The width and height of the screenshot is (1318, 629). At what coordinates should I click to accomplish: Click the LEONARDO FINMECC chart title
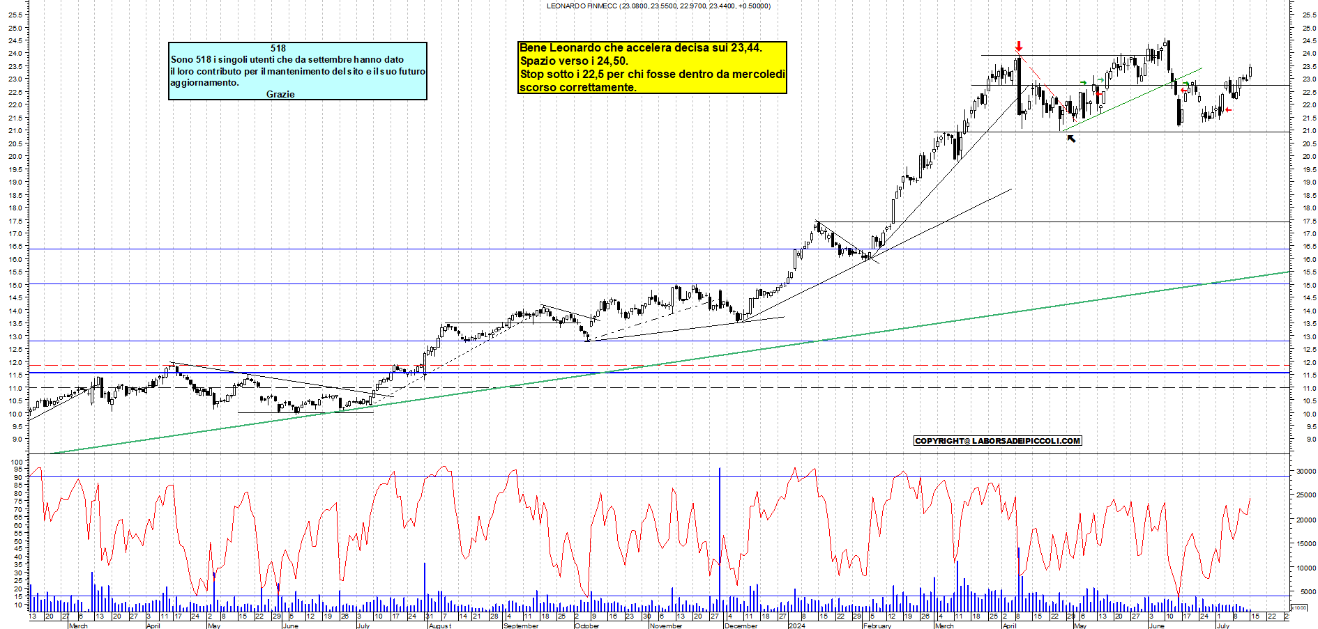click(x=658, y=6)
